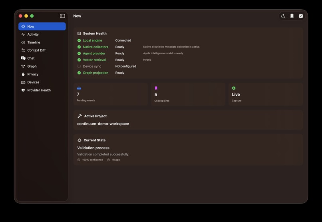This screenshot has width=322, height=222.
Task: Click the System Health panel icon
Action: [79, 34]
